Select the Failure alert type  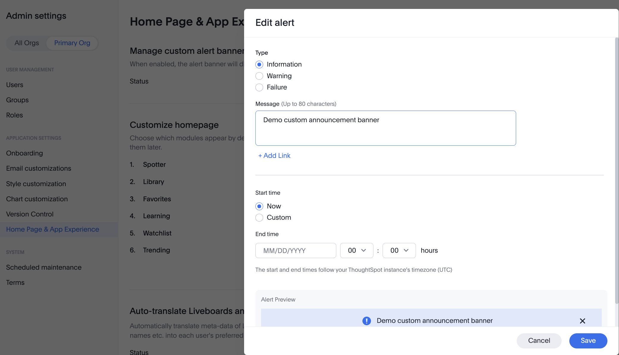[259, 87]
